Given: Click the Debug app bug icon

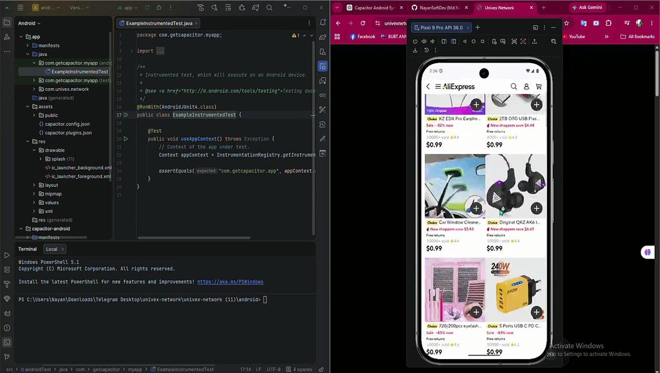Looking at the screenshot, I should coord(159,8).
